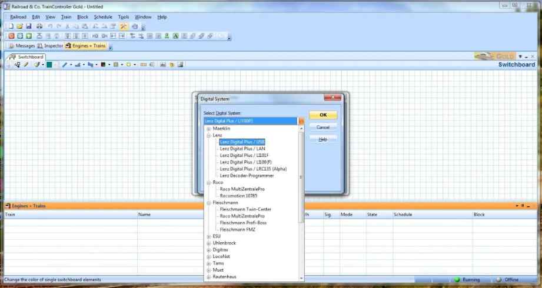This screenshot has height=288, width=542.
Task: Click the Print icon in toolbar
Action: pos(39,26)
